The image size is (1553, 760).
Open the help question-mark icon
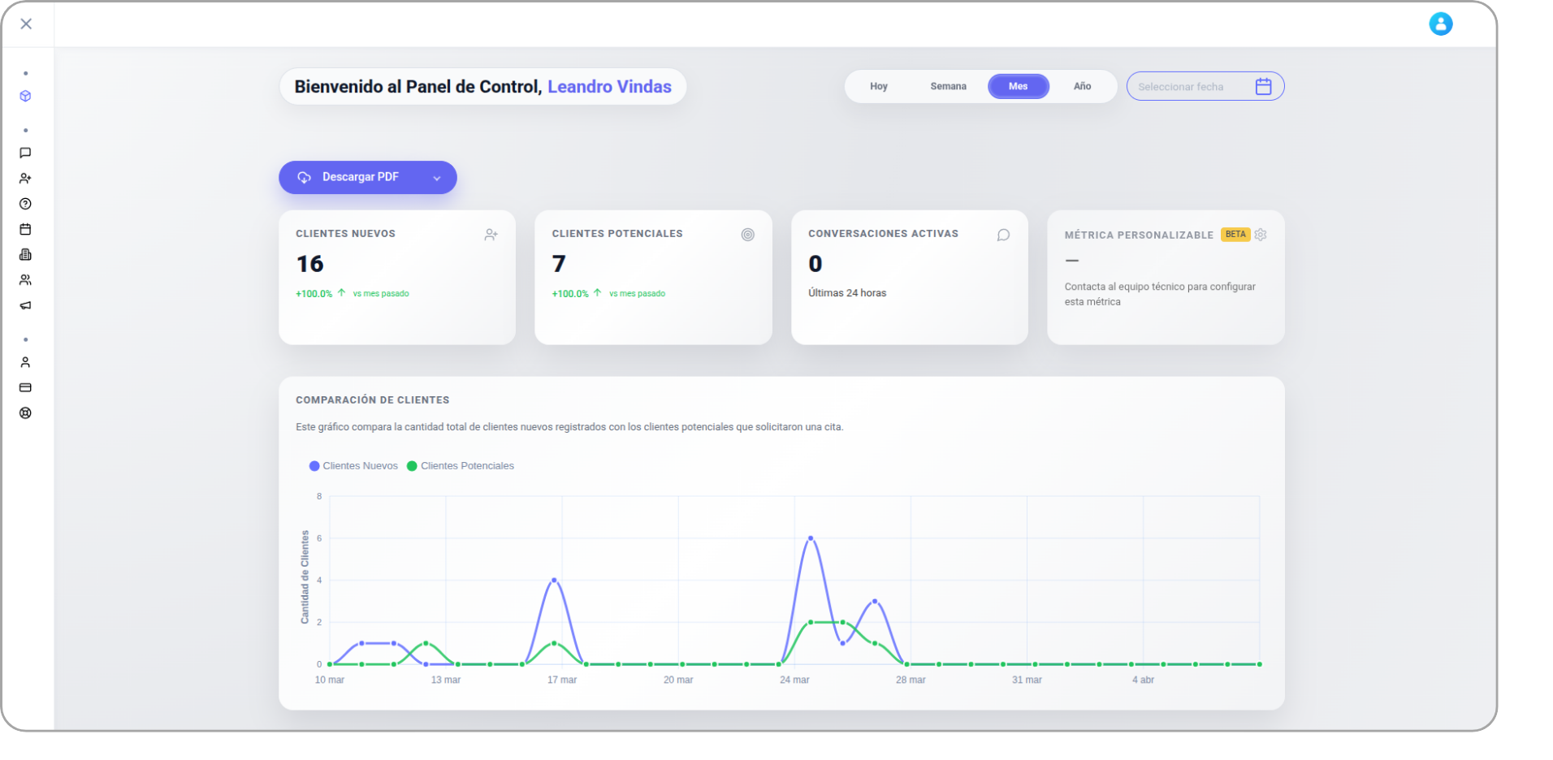[x=26, y=204]
